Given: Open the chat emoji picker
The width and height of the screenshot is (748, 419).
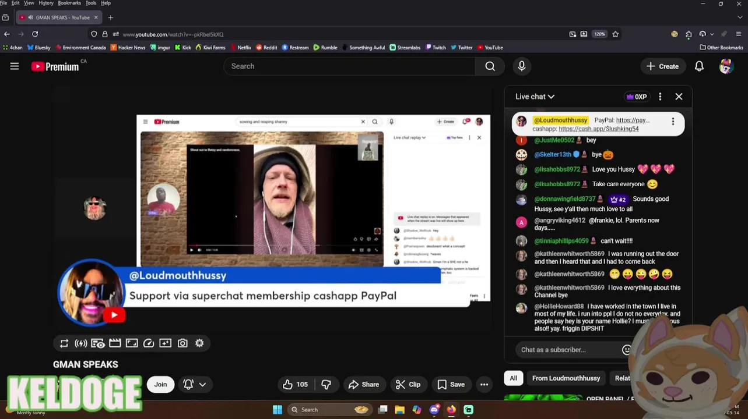Looking at the screenshot, I should (626, 350).
